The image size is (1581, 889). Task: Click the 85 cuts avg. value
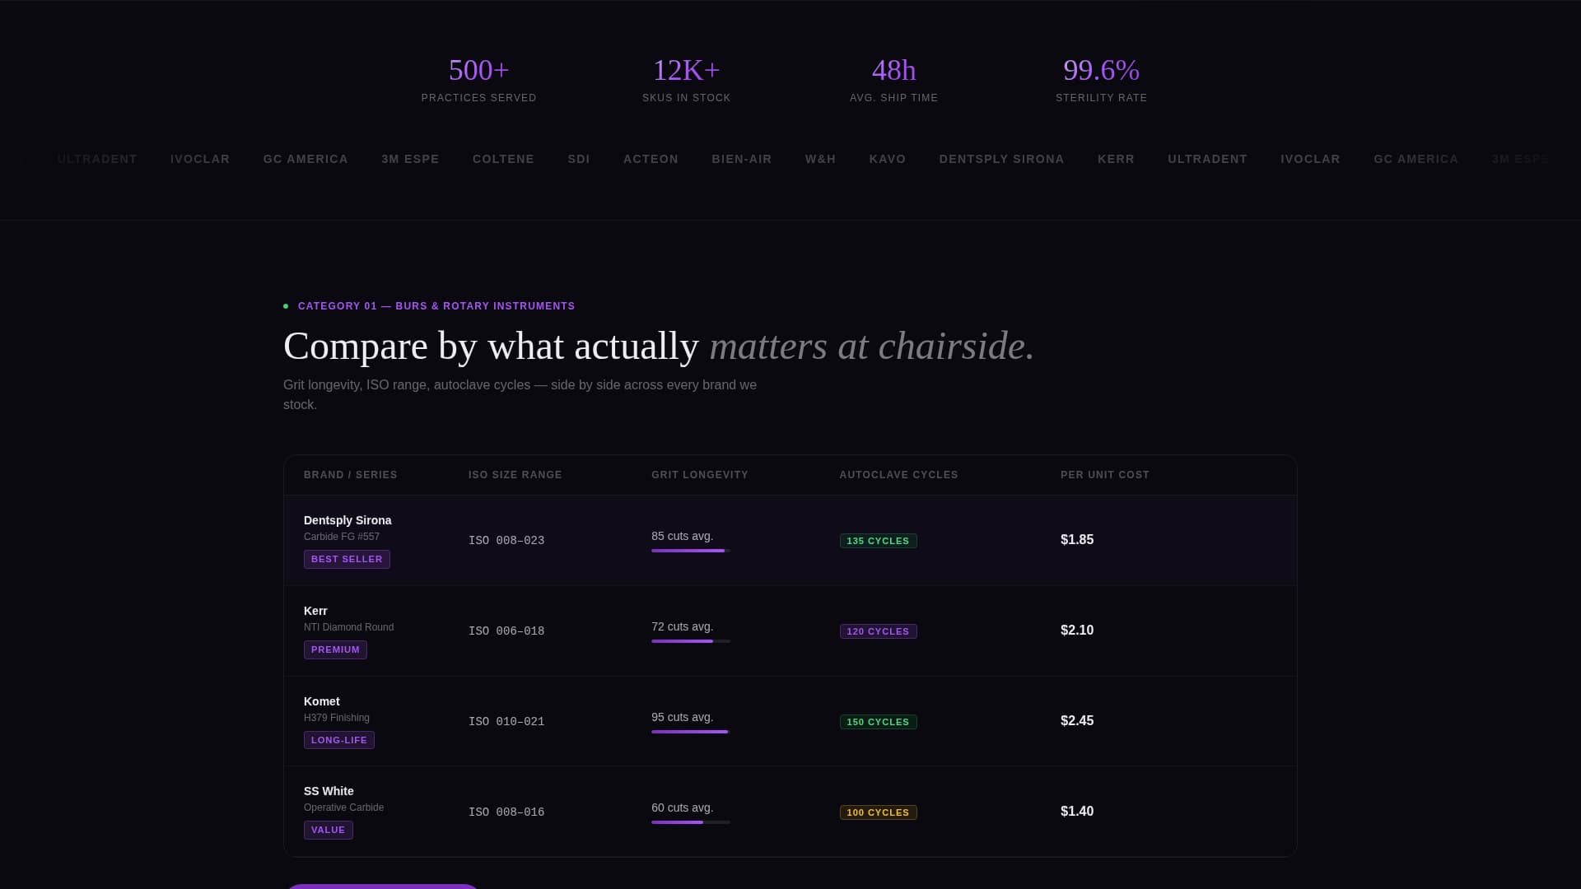[683, 536]
